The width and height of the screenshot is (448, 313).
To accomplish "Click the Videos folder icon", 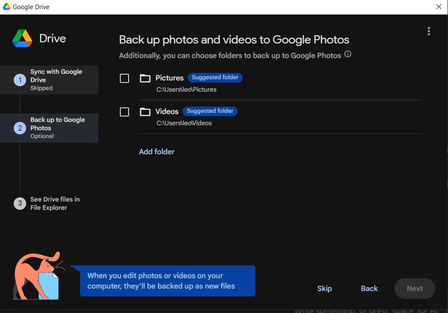I will [145, 112].
